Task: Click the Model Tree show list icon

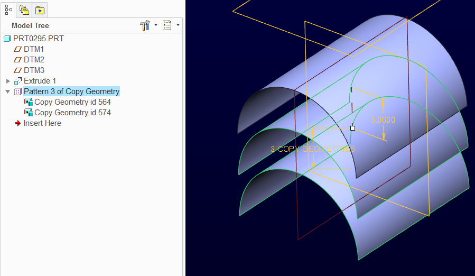Action: [x=167, y=25]
